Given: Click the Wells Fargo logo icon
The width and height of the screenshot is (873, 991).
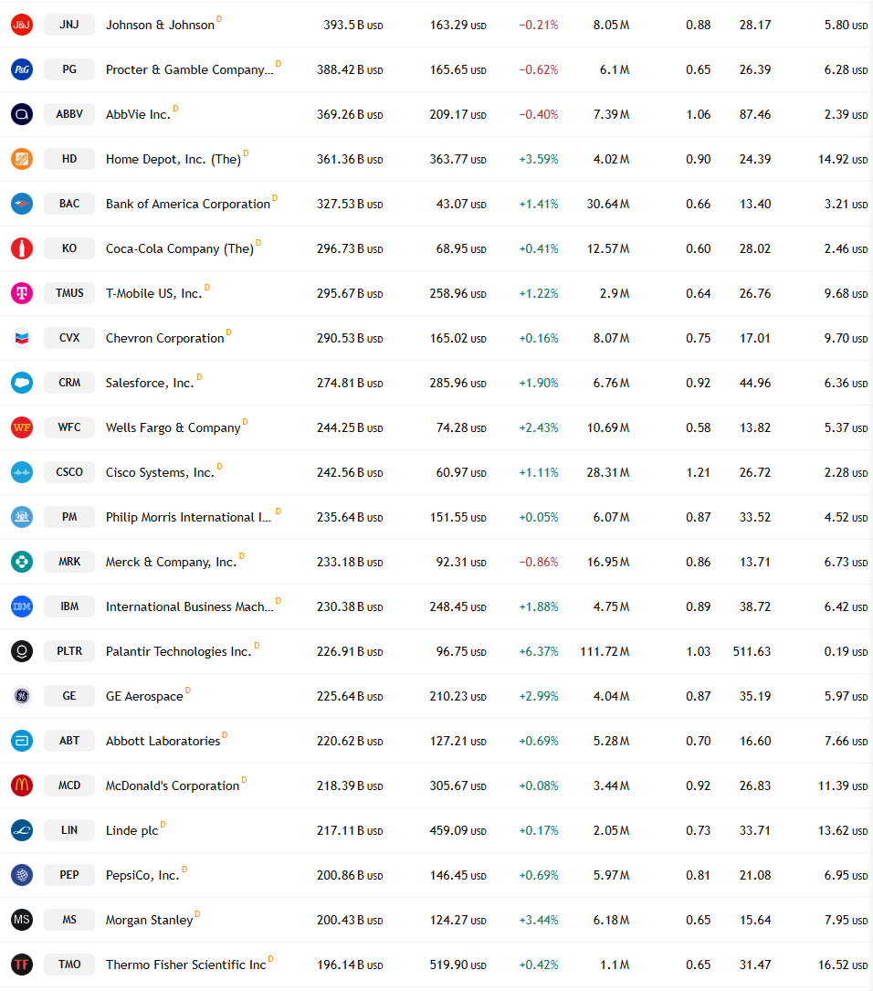Looking at the screenshot, I should (22, 427).
